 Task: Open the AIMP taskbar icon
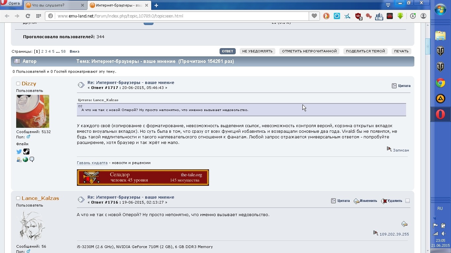pos(440,98)
